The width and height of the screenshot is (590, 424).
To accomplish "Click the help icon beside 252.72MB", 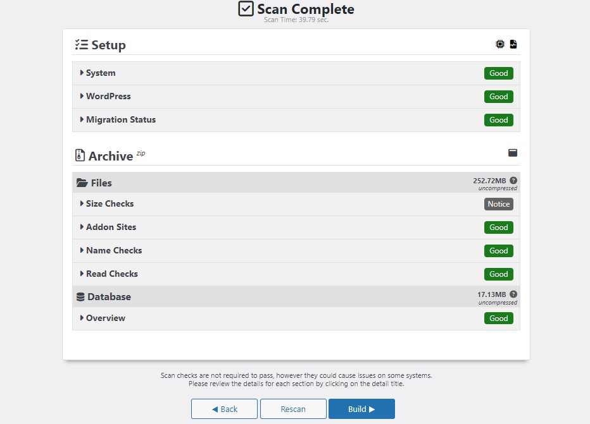I will (x=513, y=180).
